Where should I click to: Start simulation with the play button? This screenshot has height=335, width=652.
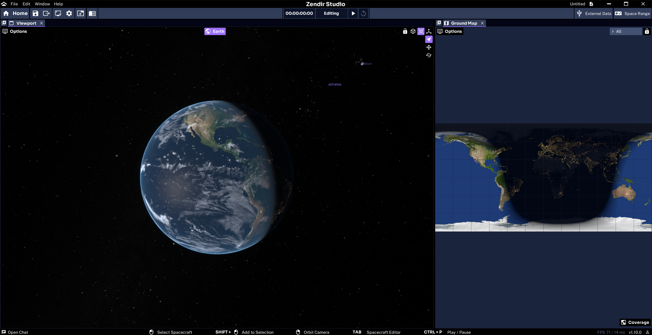(353, 13)
